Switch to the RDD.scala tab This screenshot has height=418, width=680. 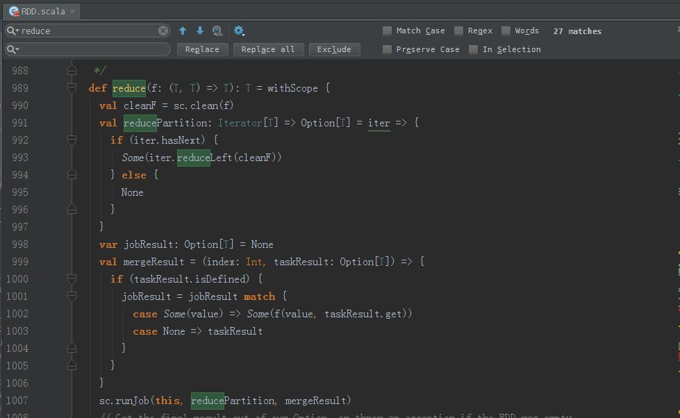tap(43, 12)
